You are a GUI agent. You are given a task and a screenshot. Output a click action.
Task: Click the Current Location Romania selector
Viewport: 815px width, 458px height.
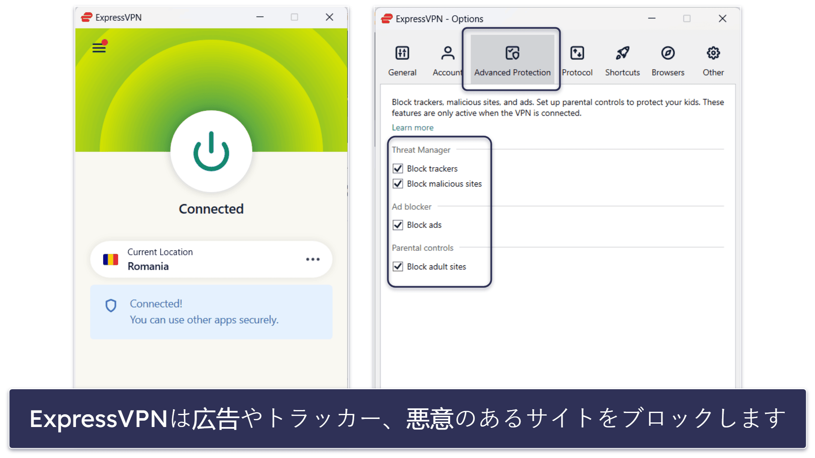(x=211, y=259)
